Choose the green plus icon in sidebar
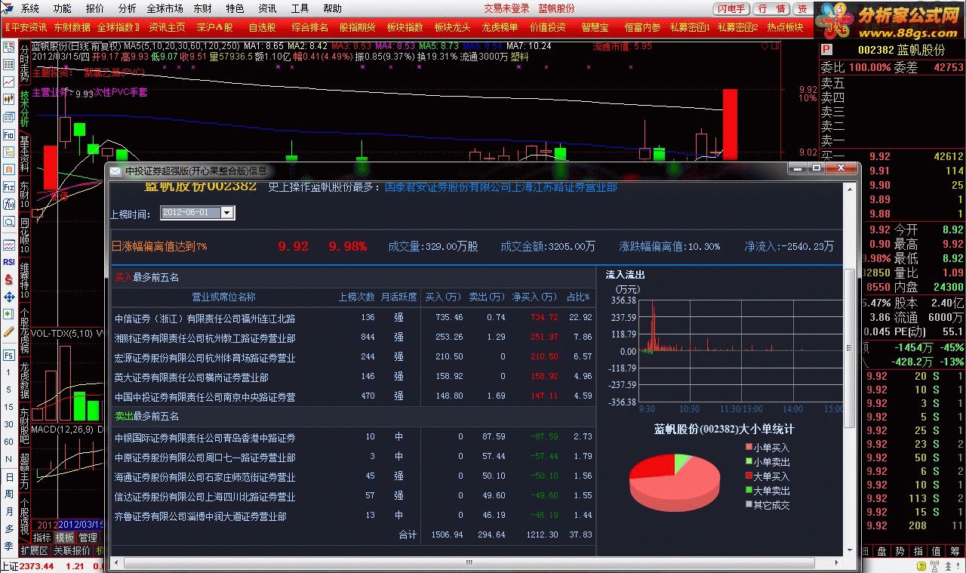 click(8, 314)
